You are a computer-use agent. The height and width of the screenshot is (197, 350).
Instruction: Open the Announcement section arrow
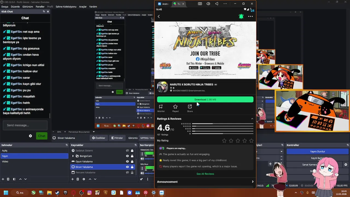point(252,182)
